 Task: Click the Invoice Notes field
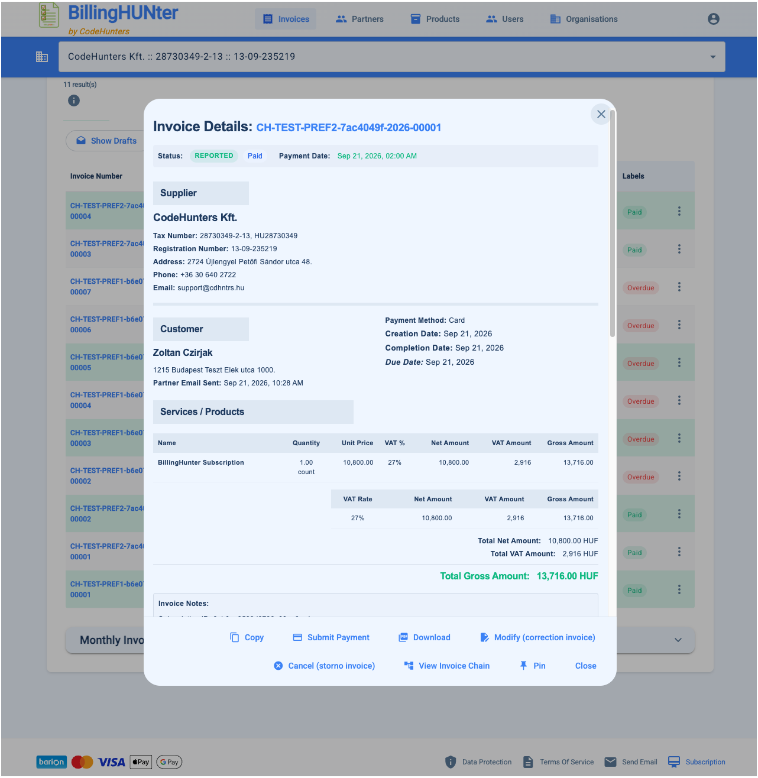coord(375,605)
